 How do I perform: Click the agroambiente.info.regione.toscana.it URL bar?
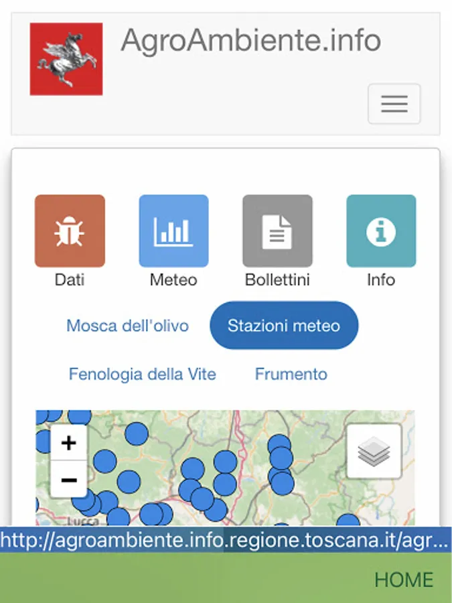coord(226,540)
